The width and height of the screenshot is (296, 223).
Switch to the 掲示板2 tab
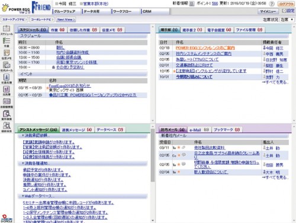(192, 30)
